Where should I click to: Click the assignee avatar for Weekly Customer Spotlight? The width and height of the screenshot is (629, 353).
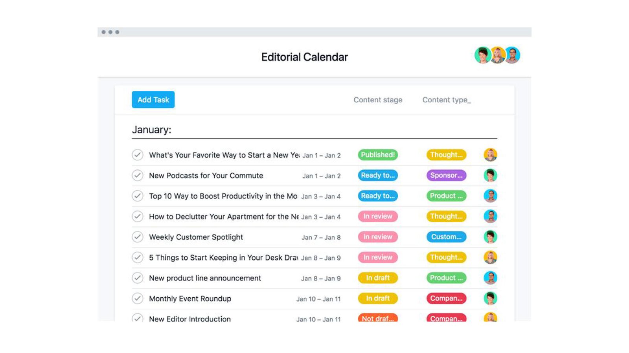click(x=490, y=237)
